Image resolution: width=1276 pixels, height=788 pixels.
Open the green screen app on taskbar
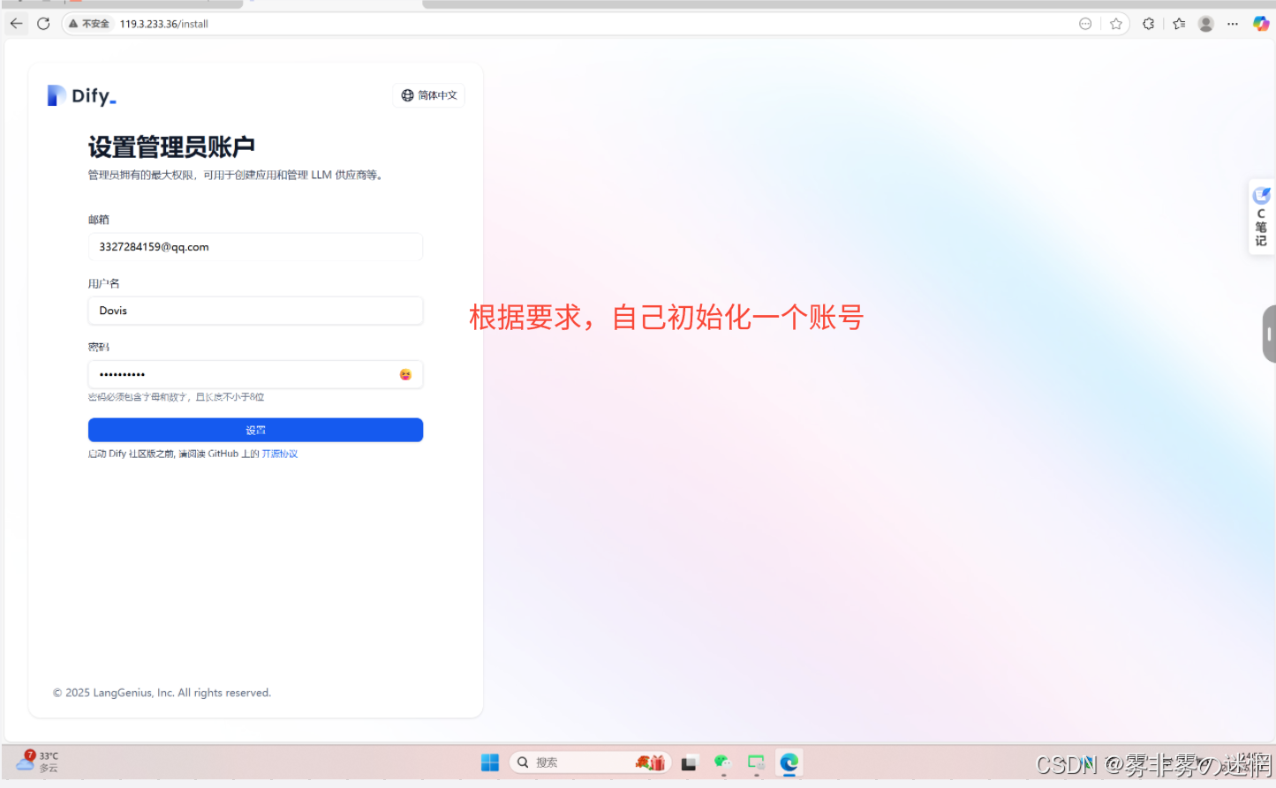pyautogui.click(x=756, y=762)
